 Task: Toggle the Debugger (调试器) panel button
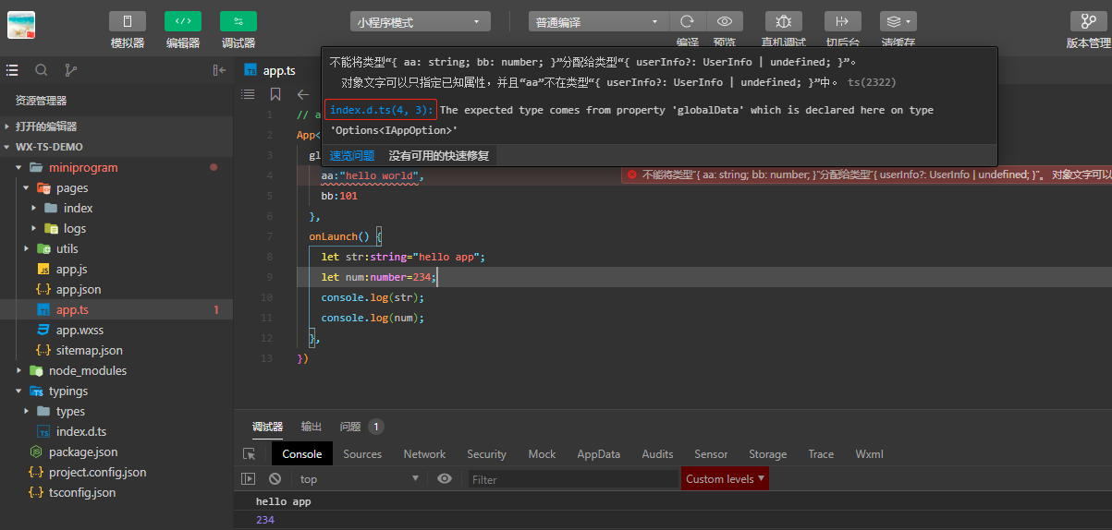[238, 21]
